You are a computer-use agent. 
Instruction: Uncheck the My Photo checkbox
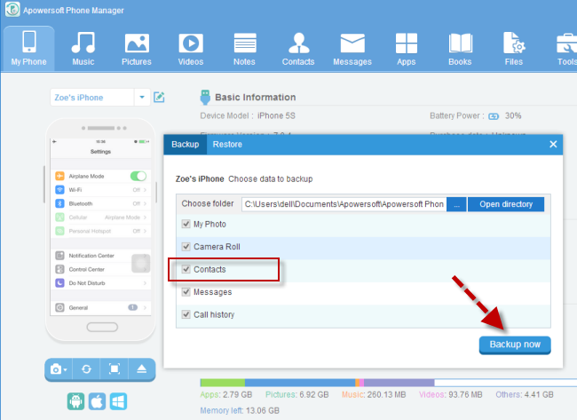[186, 224]
